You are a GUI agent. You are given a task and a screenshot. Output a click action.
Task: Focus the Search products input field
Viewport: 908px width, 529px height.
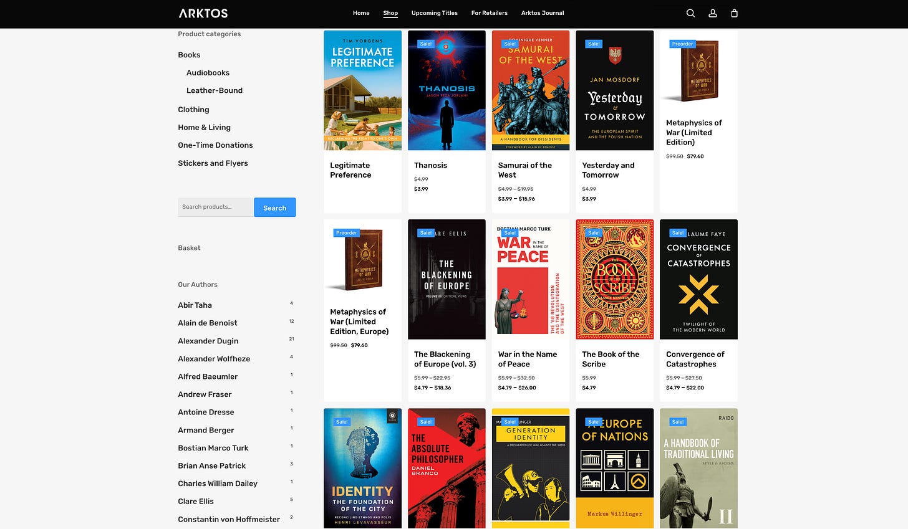pos(216,207)
